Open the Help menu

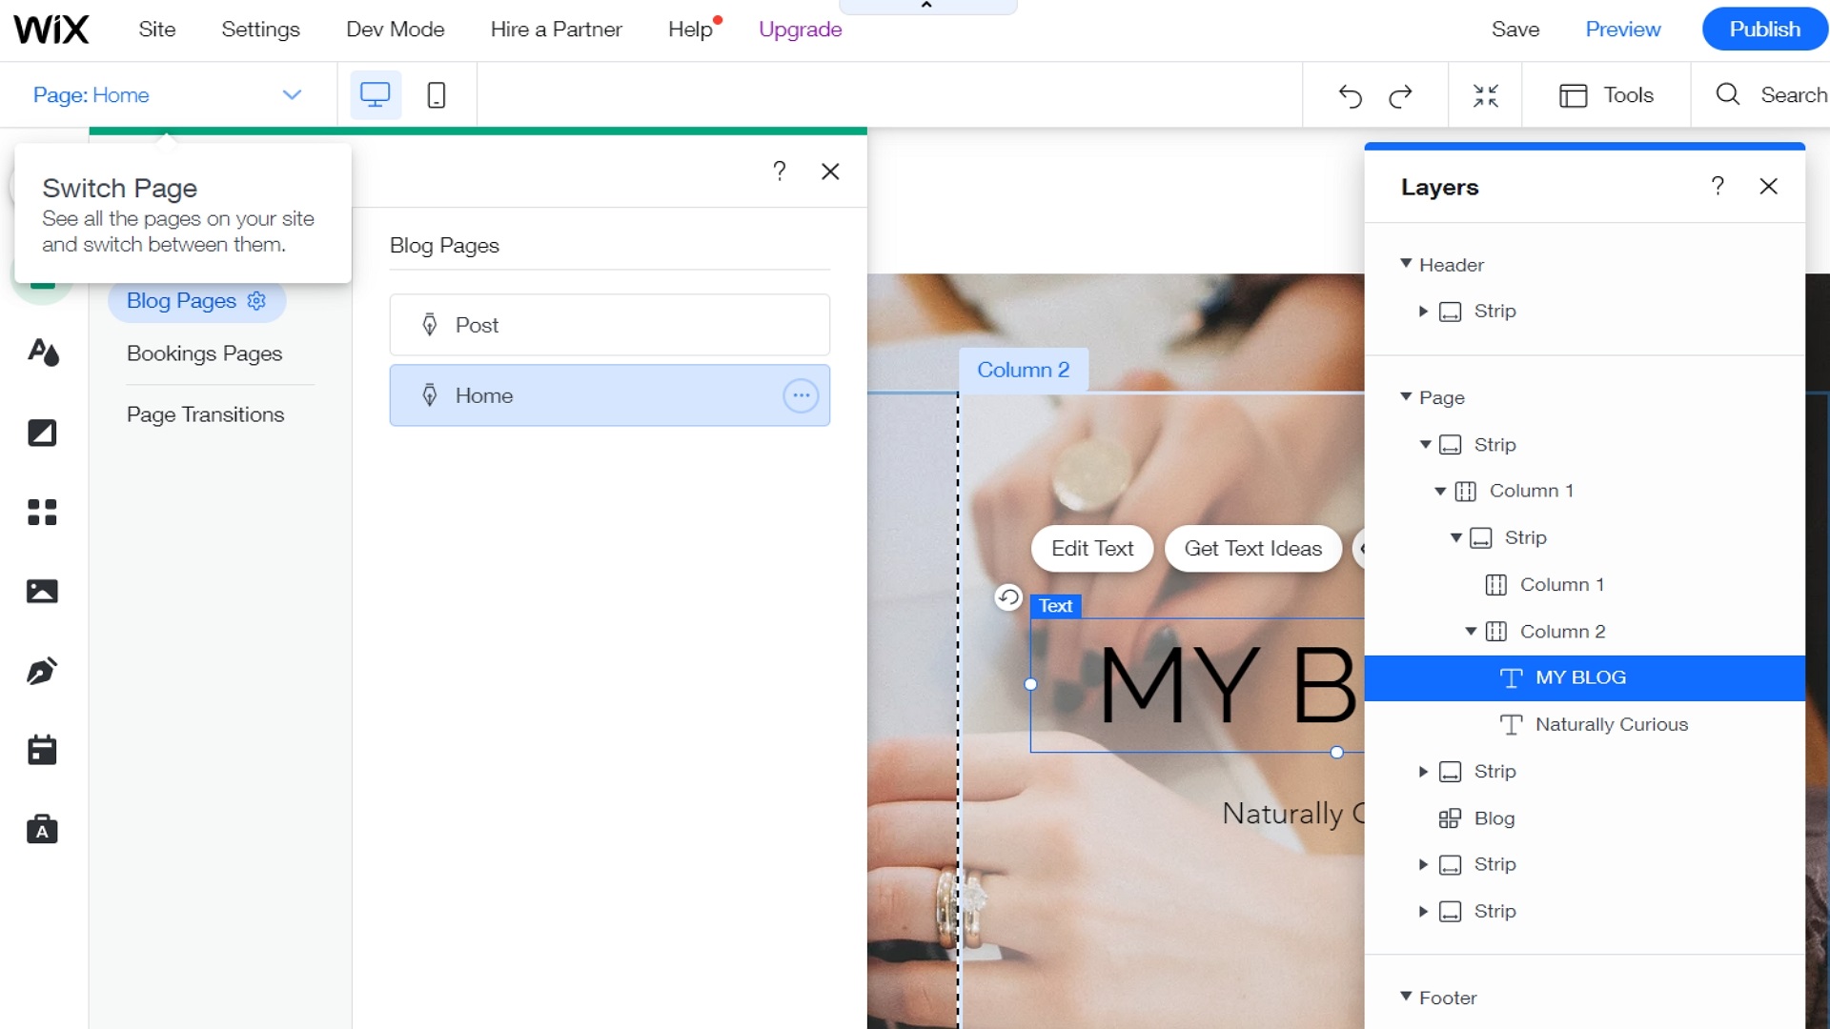[x=691, y=30]
